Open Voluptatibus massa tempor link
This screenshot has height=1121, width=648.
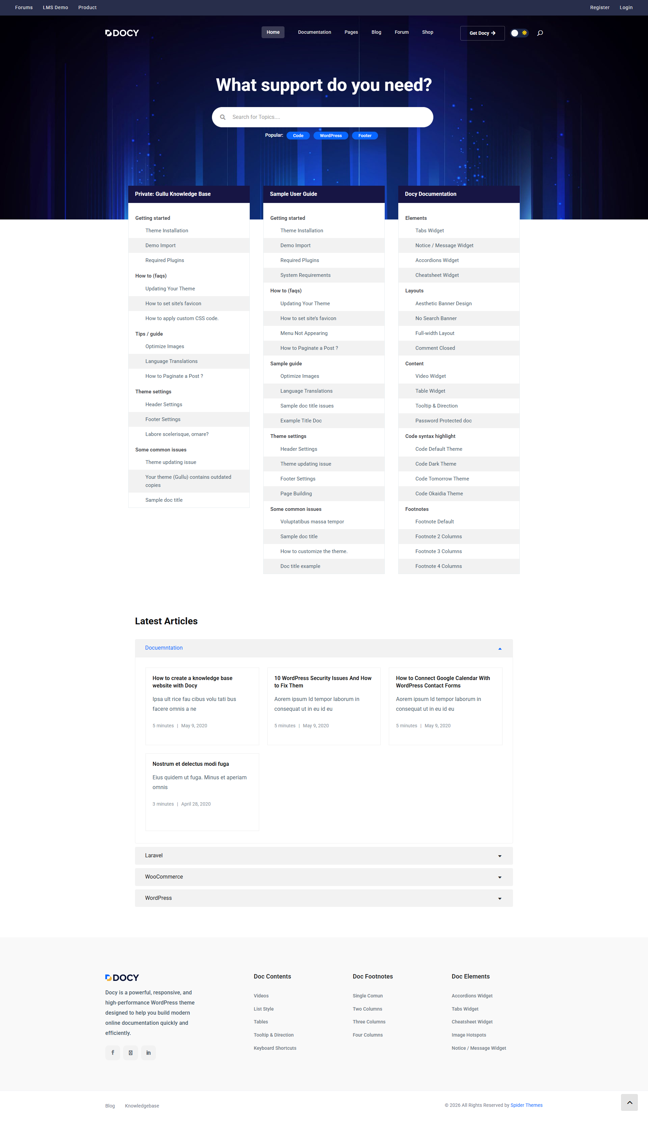tap(312, 522)
